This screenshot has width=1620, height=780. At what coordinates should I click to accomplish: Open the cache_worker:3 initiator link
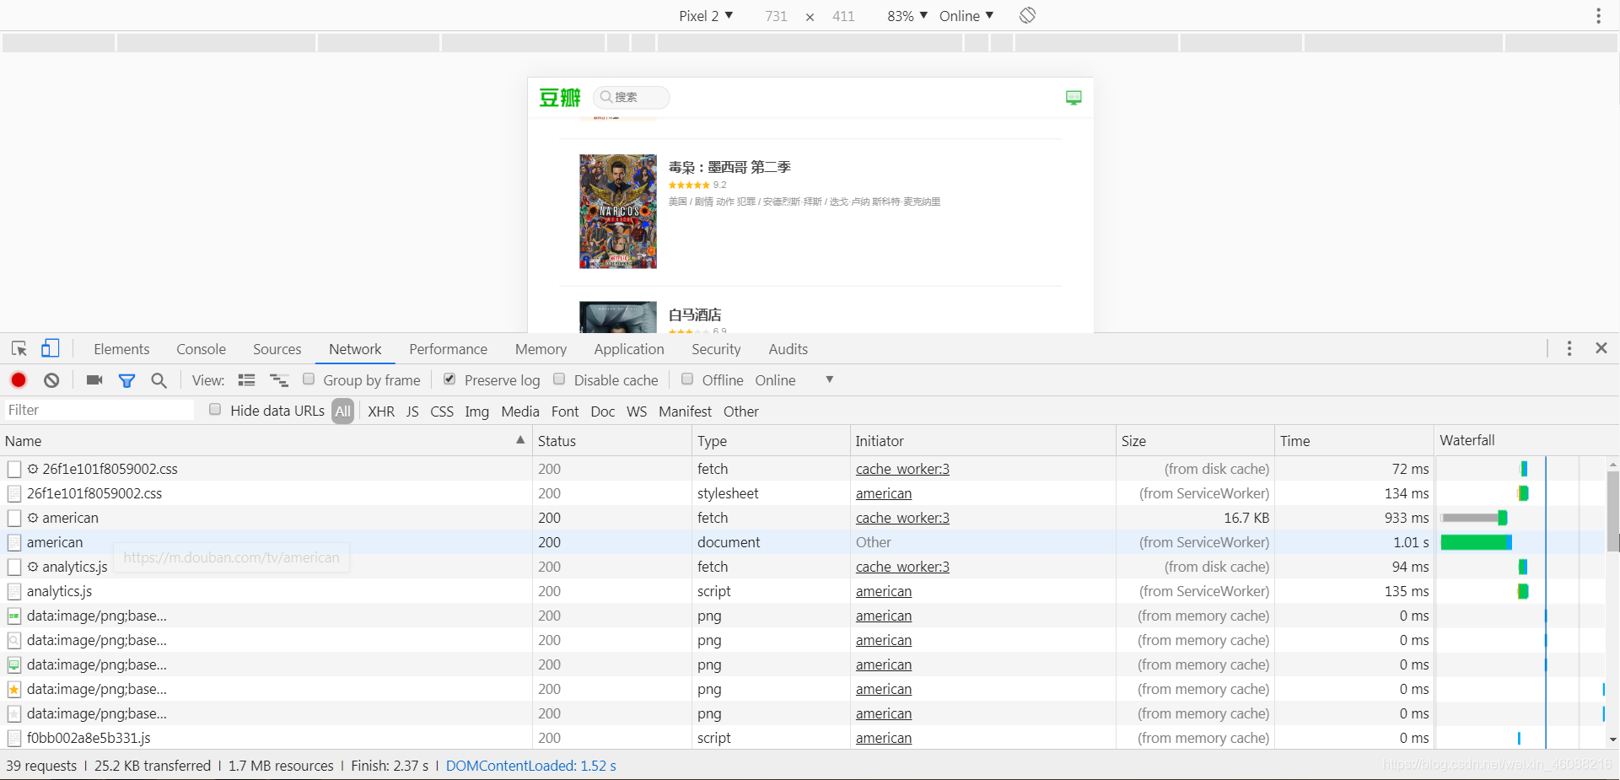pos(901,469)
